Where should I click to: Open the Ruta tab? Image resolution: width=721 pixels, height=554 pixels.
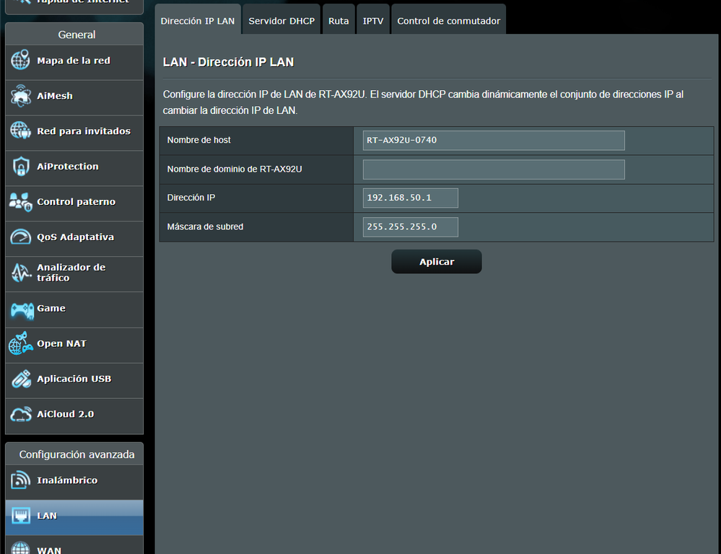(x=338, y=21)
